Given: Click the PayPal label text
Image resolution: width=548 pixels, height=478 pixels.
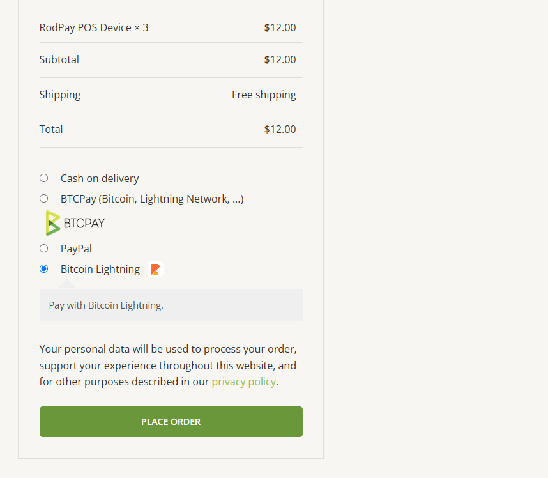Looking at the screenshot, I should [x=76, y=249].
